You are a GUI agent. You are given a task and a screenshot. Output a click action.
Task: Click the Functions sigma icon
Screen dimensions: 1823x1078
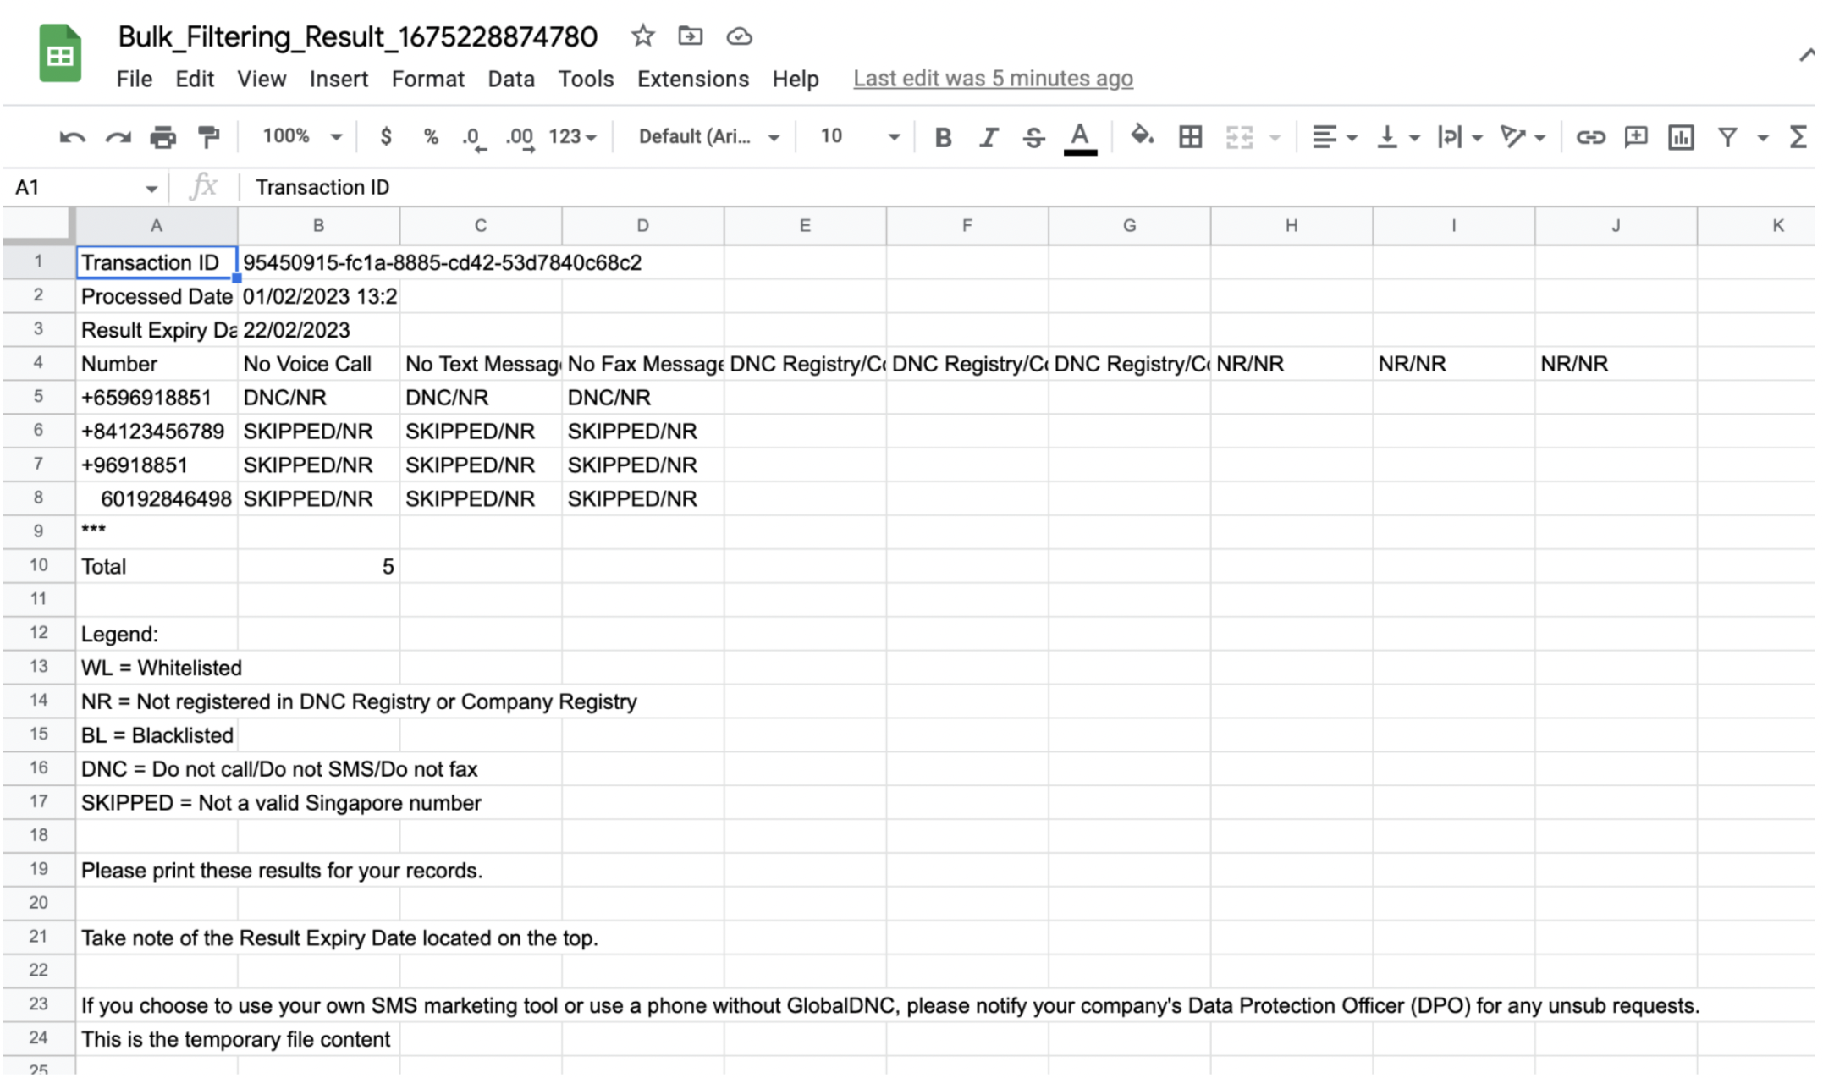(x=1798, y=137)
